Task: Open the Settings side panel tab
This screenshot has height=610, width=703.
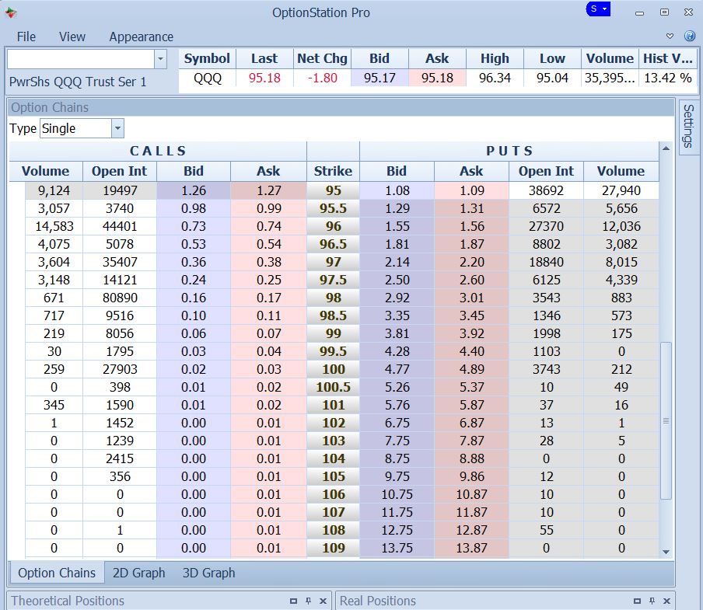Action: (x=687, y=127)
